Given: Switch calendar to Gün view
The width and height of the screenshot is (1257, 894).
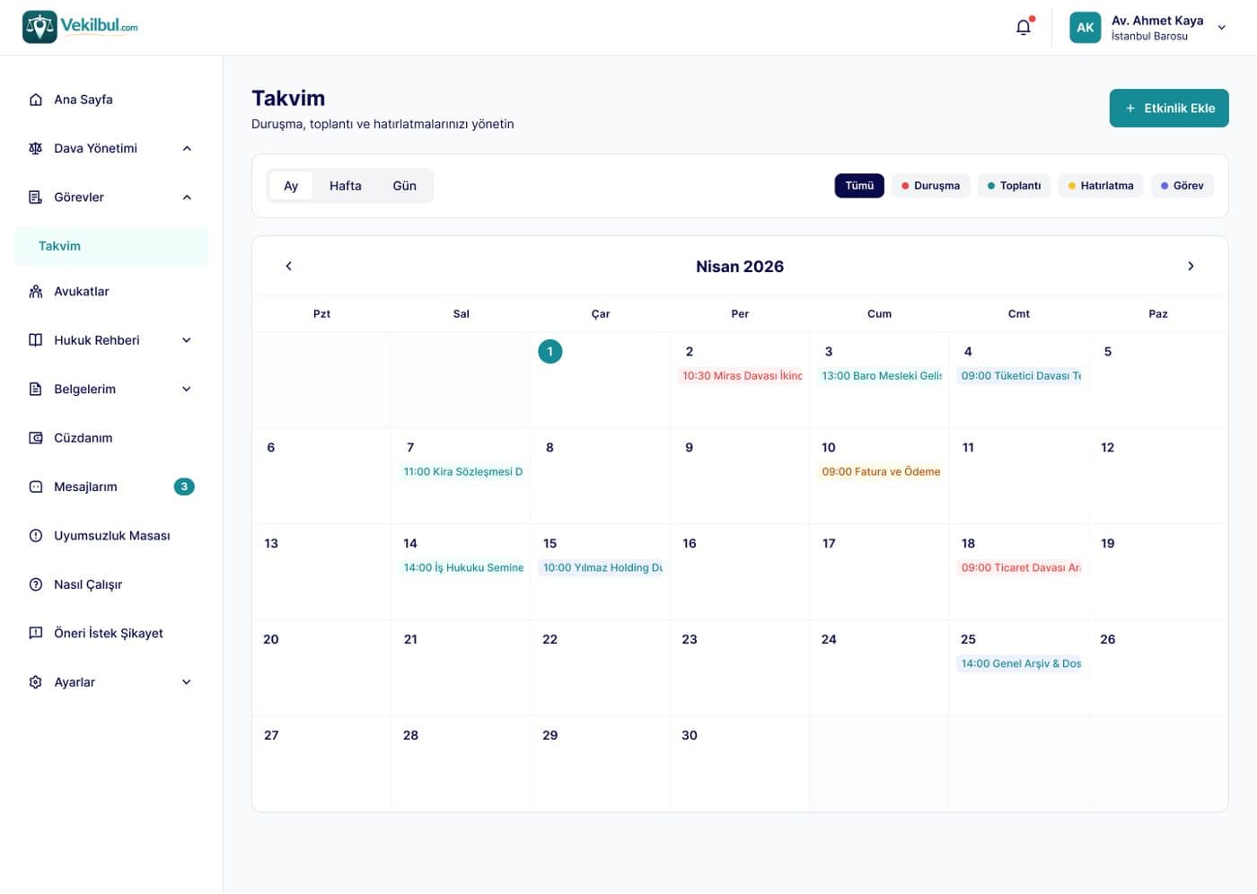Looking at the screenshot, I should click(405, 186).
